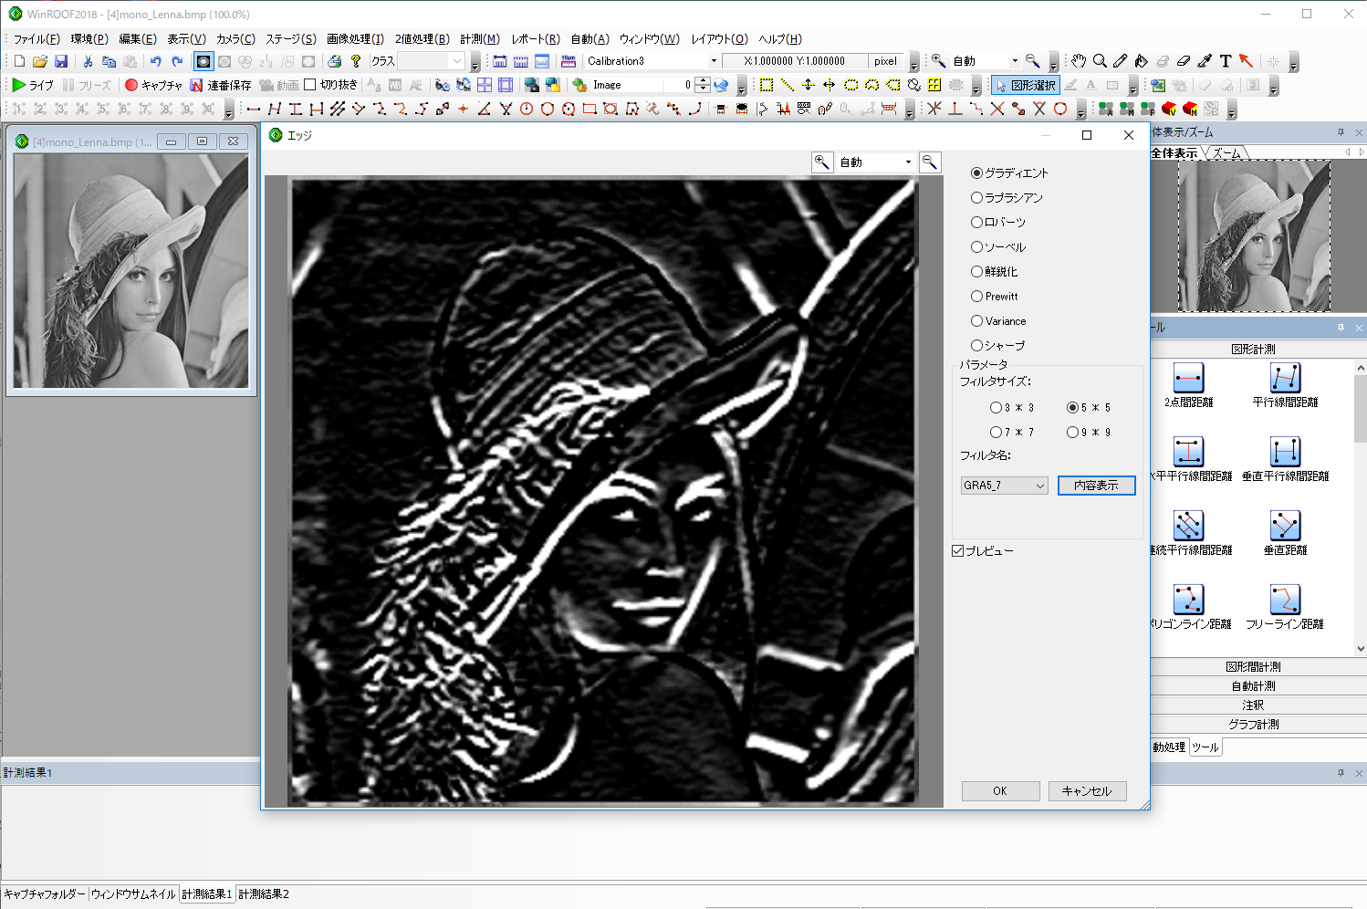Image resolution: width=1367 pixels, height=909 pixels.
Task: Click the 内容表示 button
Action: (x=1096, y=486)
